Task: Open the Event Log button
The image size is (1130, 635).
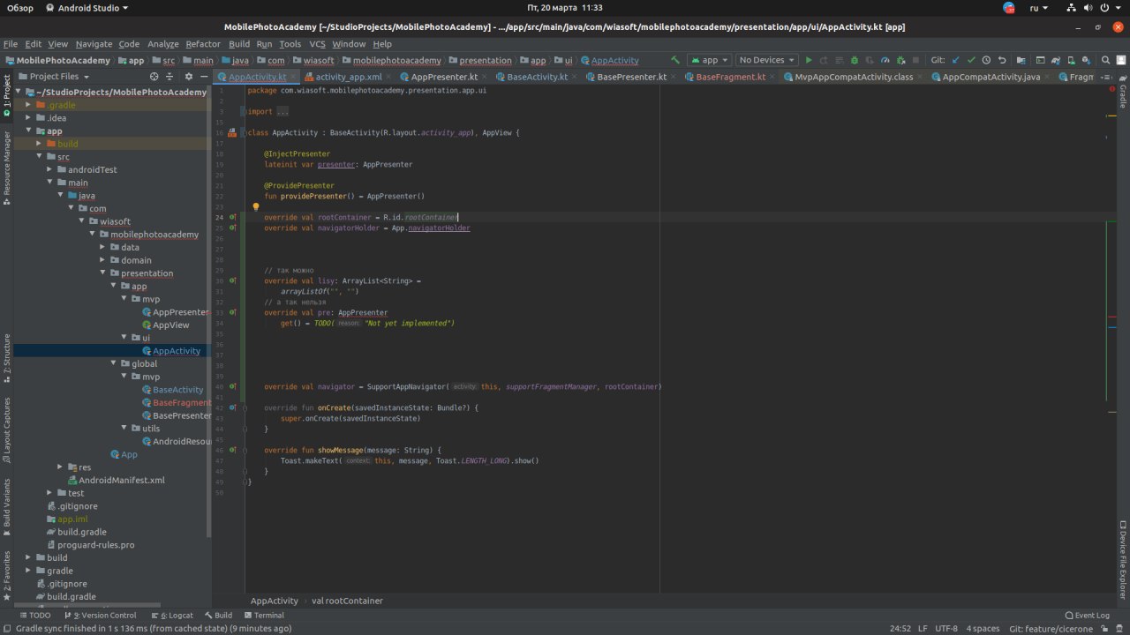Action: (x=1087, y=616)
